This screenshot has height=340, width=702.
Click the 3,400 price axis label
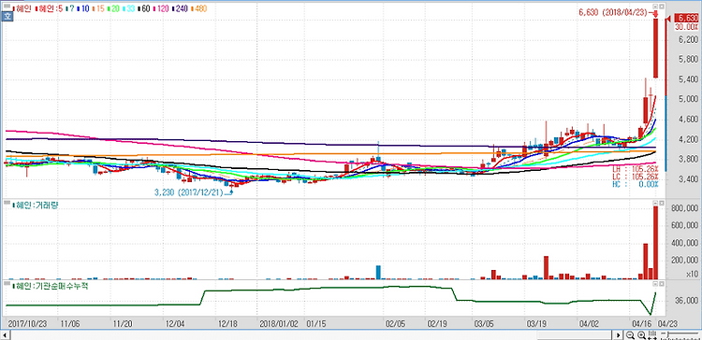(688, 179)
